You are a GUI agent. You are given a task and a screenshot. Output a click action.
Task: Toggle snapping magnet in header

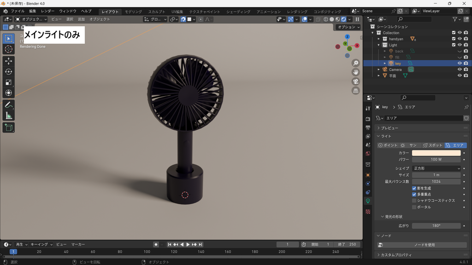pyautogui.click(x=183, y=19)
